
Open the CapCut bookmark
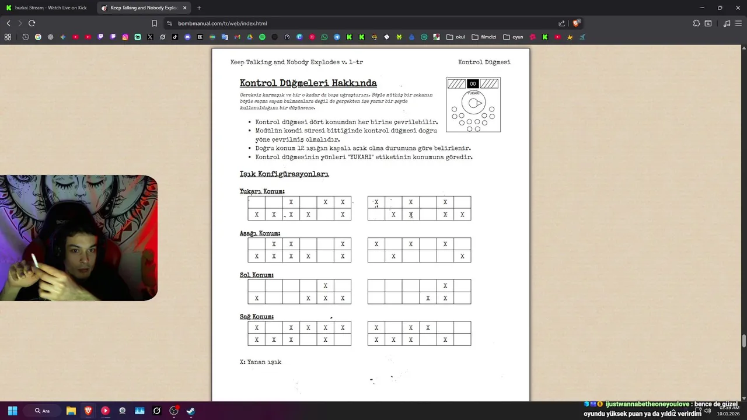pos(200,37)
